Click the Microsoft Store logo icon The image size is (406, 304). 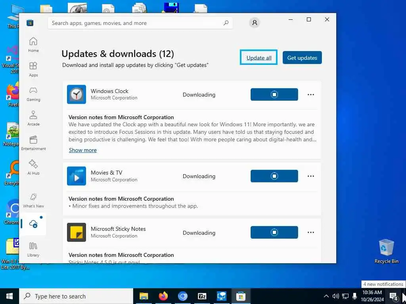point(30,23)
